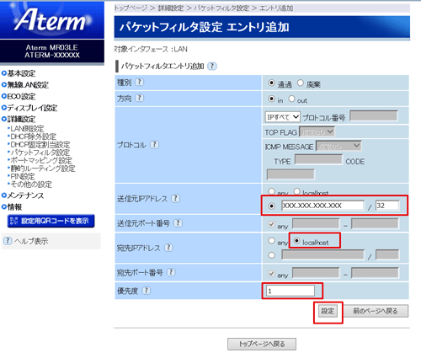This screenshot has width=421, height=364.
Task: Select 'in' direction radio button
Action: 271,99
